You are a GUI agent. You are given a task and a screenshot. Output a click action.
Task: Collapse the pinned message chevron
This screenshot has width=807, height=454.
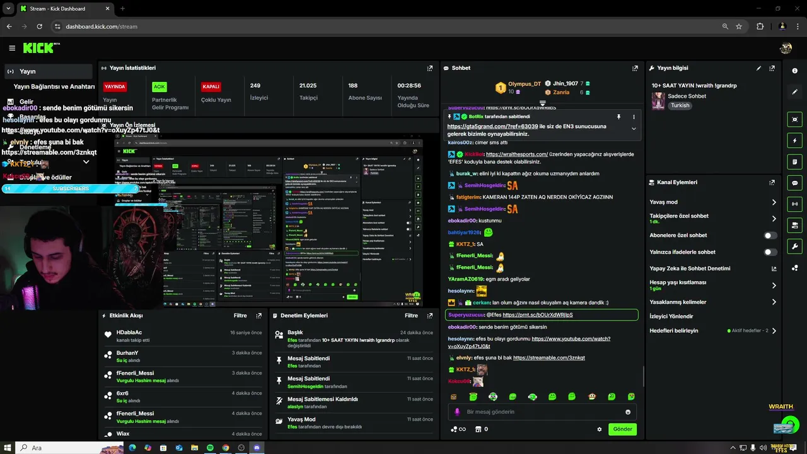pyautogui.click(x=634, y=129)
